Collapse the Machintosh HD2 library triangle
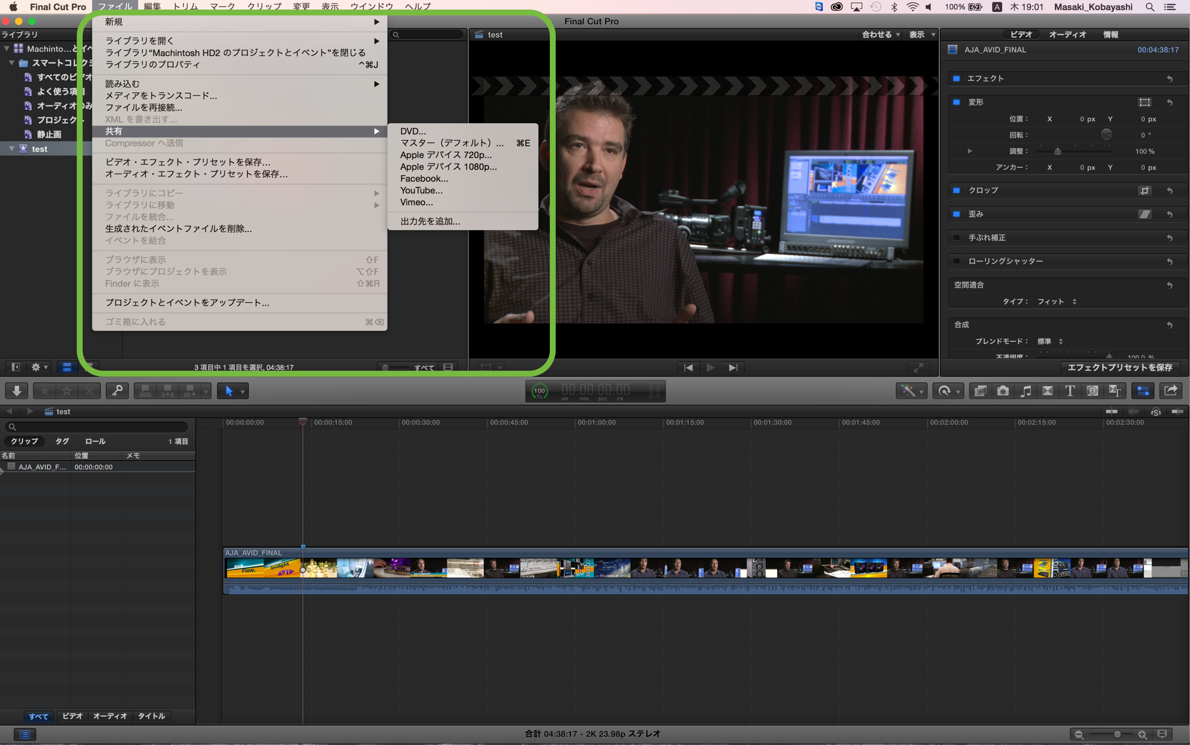Screen dimensions: 1190x745 pos(7,49)
